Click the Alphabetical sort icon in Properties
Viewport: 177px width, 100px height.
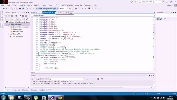(x=161, y=19)
